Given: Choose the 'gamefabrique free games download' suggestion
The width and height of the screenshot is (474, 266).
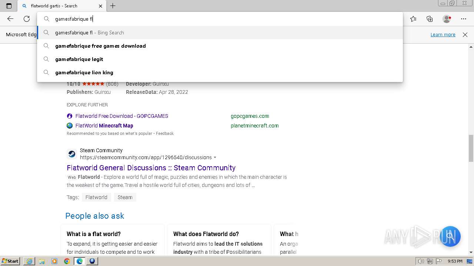Looking at the screenshot, I should tap(220, 46).
